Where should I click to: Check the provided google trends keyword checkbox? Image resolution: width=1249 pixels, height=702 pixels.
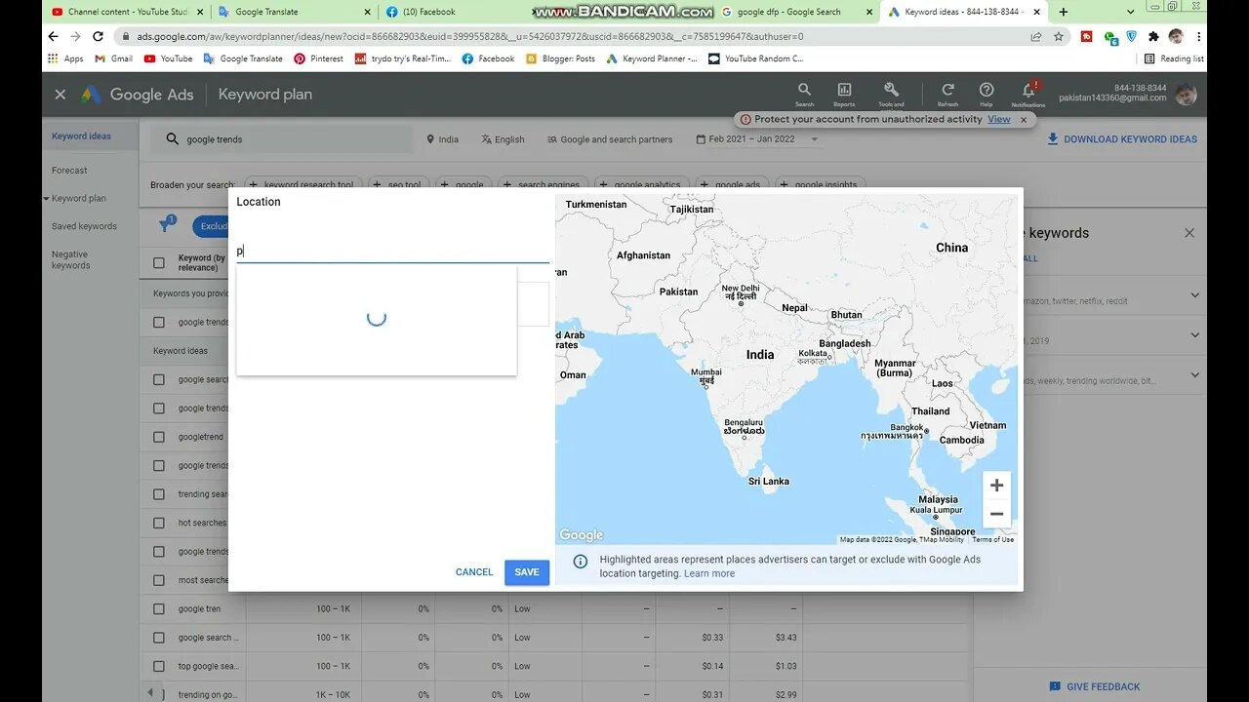coord(159,322)
